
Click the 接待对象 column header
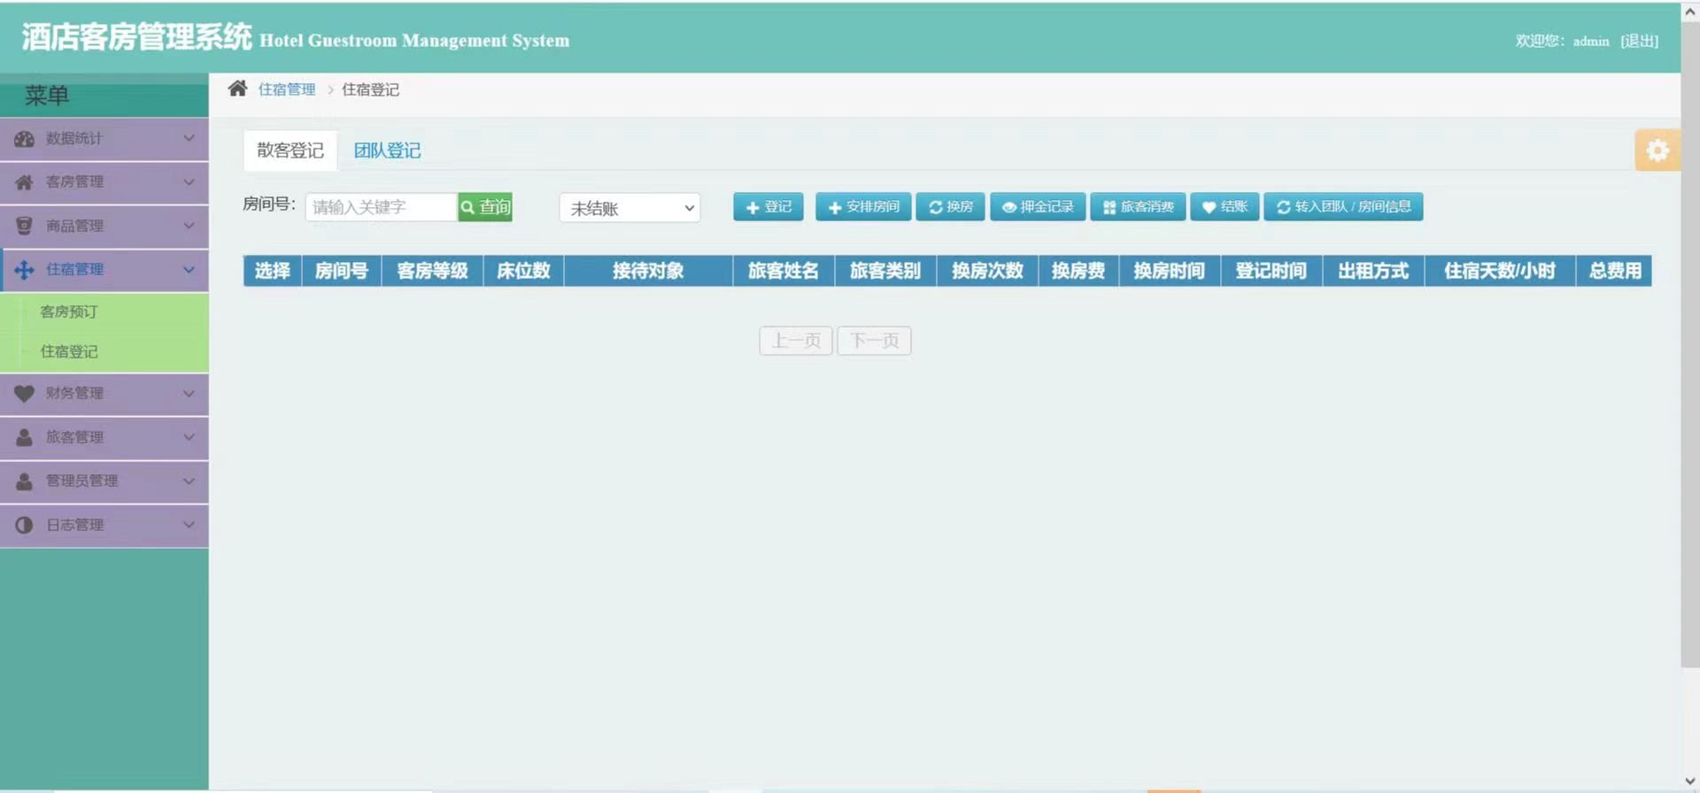648,271
